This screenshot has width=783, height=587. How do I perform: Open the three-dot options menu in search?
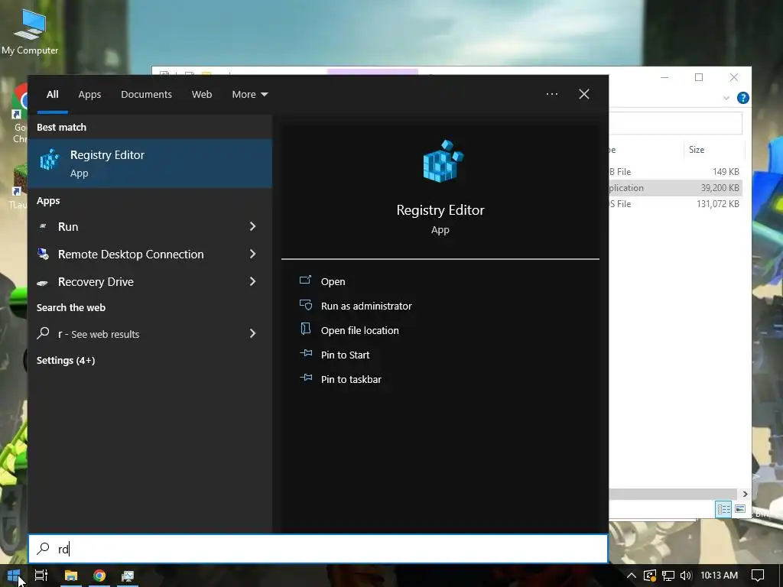point(552,94)
